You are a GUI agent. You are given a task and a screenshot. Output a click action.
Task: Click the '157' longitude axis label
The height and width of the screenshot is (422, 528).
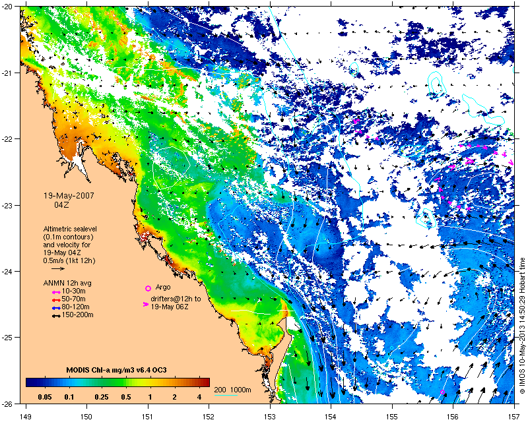(515, 417)
